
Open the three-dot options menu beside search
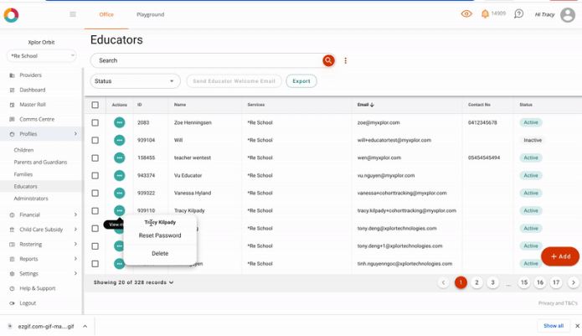pyautogui.click(x=345, y=60)
